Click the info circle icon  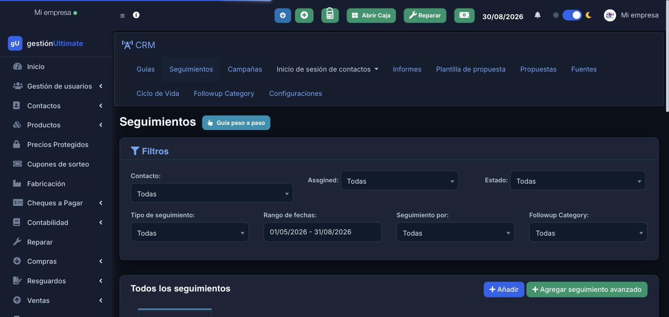[x=136, y=15]
